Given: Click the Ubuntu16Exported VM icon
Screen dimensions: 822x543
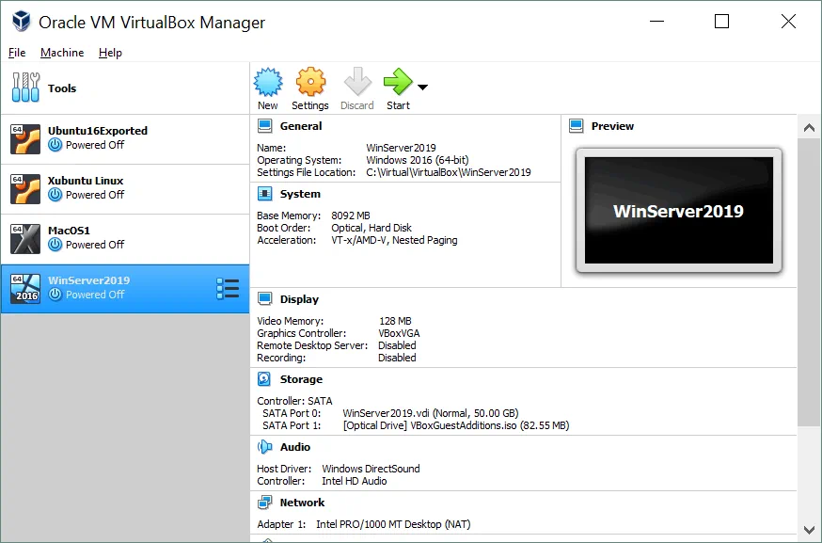Looking at the screenshot, I should [x=25, y=138].
